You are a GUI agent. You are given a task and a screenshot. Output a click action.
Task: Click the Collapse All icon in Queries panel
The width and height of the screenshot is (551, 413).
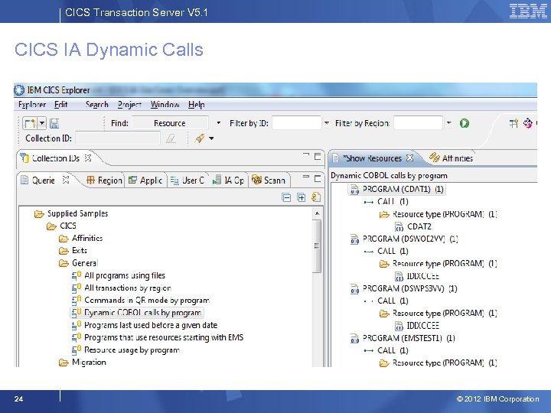(x=286, y=197)
